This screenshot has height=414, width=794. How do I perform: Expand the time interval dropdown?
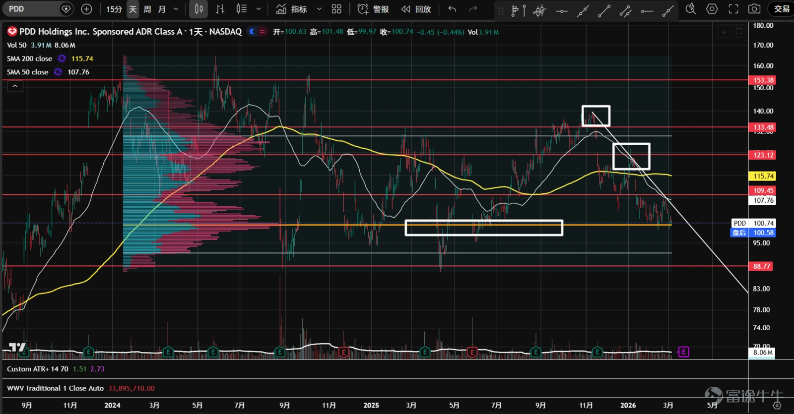(176, 9)
